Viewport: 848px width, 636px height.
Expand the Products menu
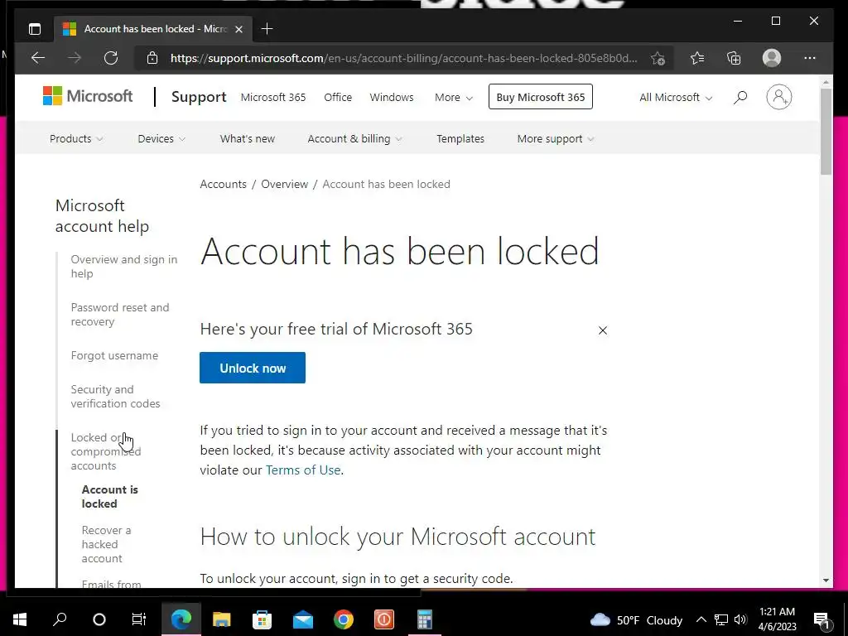[75, 138]
